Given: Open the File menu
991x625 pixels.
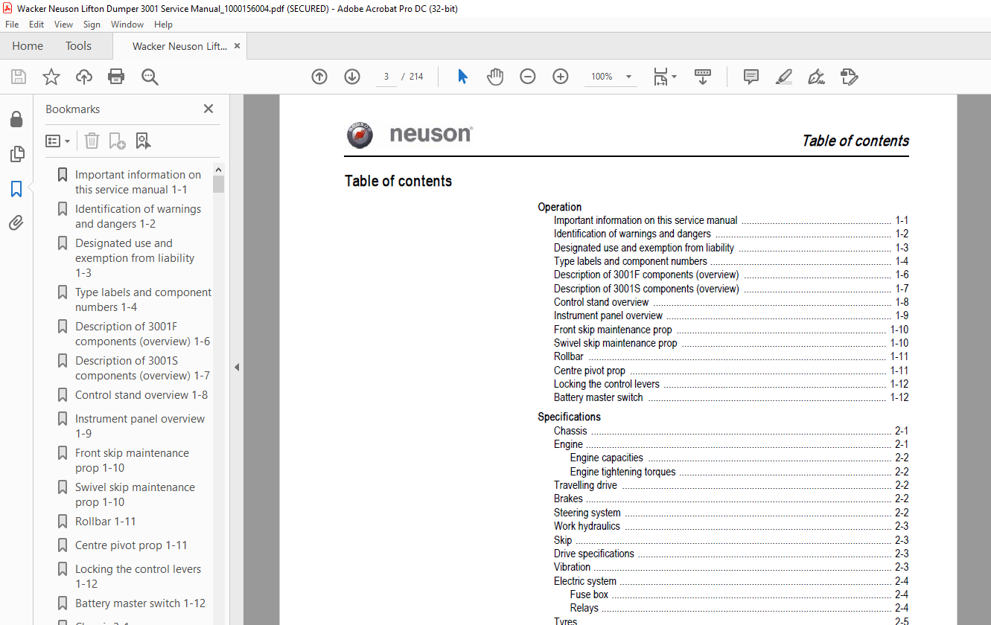Looking at the screenshot, I should coord(12,25).
